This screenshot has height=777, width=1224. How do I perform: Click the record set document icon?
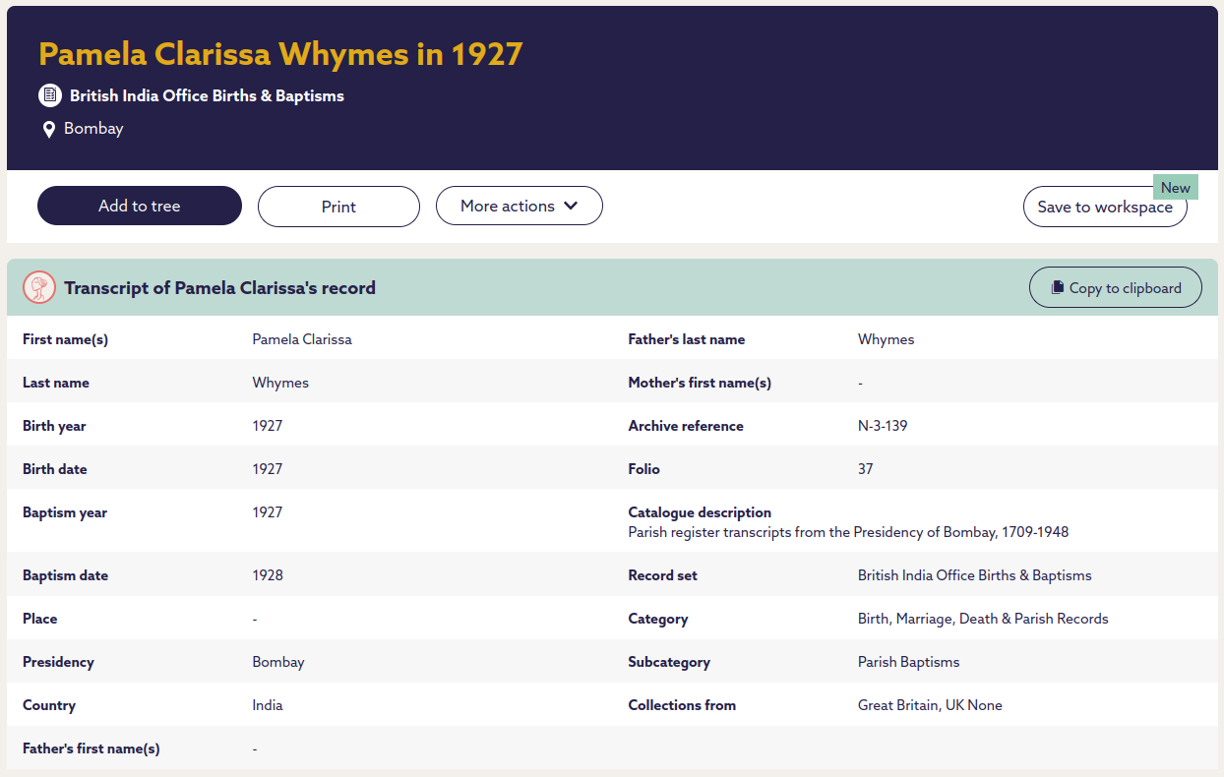[x=50, y=95]
